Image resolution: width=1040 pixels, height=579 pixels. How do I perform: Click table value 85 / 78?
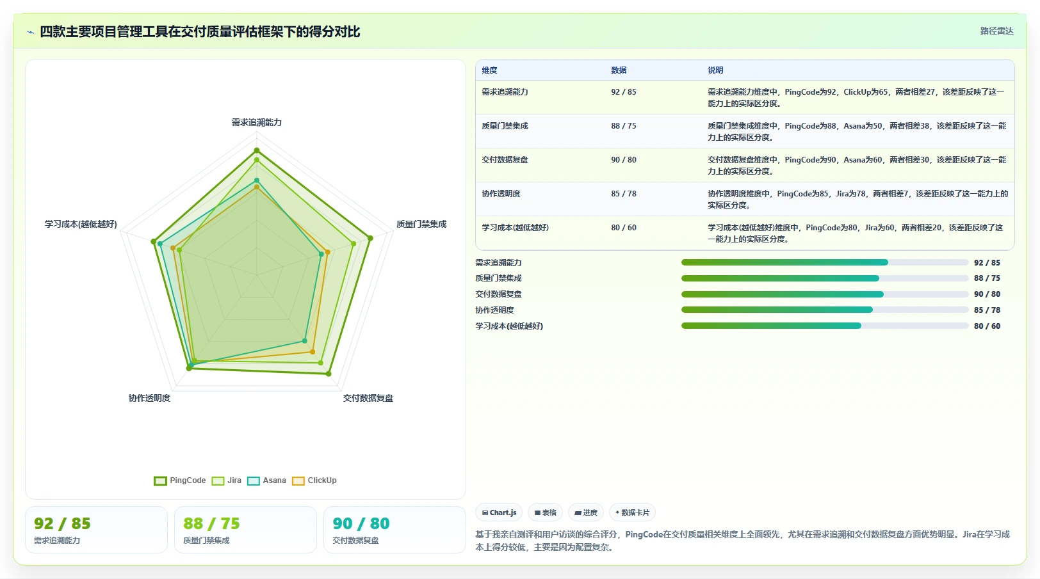(x=623, y=194)
